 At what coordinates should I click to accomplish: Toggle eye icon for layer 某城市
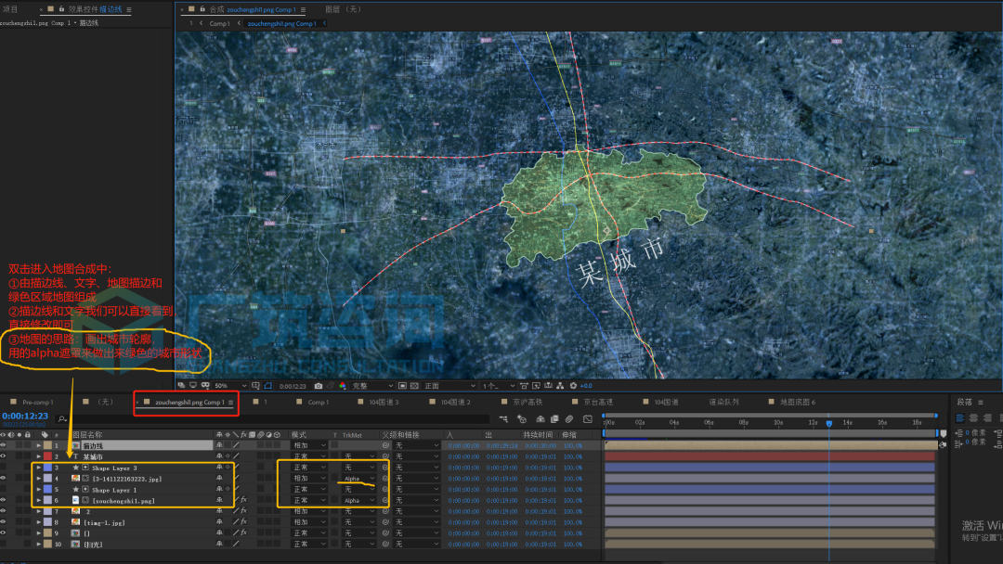pos(3,456)
